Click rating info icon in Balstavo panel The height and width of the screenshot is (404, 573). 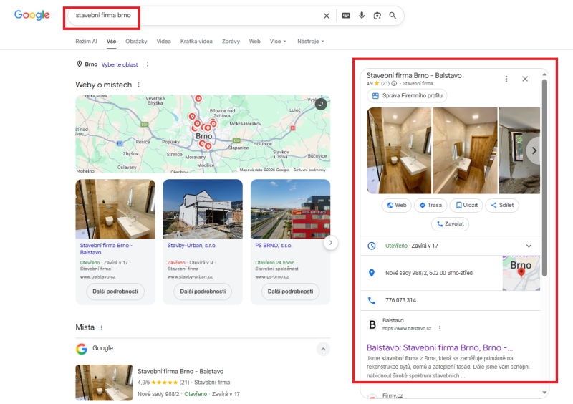point(394,83)
